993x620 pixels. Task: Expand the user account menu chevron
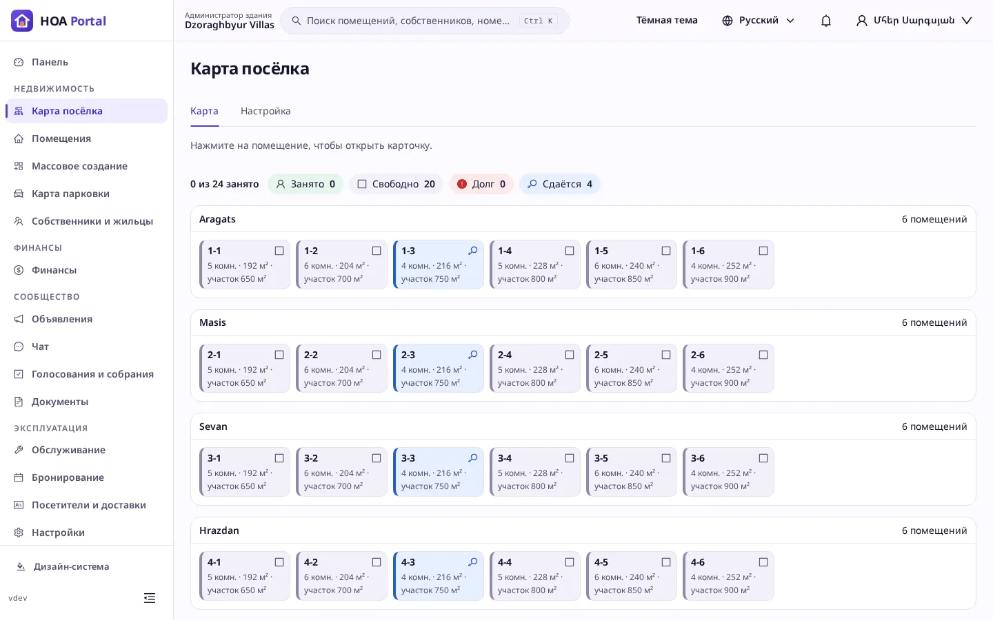(x=967, y=21)
